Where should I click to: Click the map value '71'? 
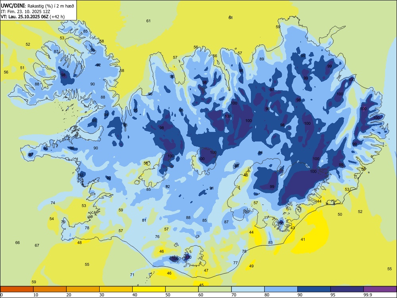[132, 275]
